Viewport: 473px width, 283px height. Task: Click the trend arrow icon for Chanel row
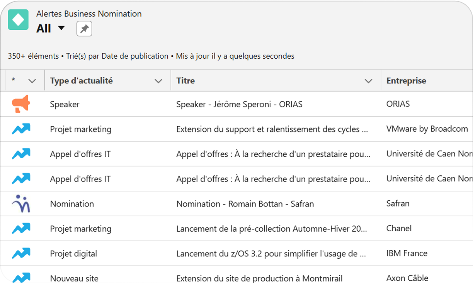point(21,229)
